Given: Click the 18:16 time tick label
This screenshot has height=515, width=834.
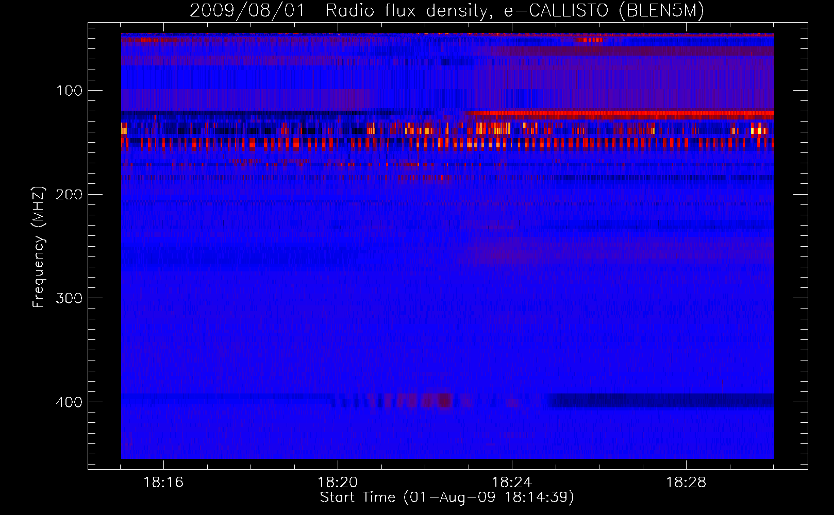Looking at the screenshot, I should pos(163,483).
